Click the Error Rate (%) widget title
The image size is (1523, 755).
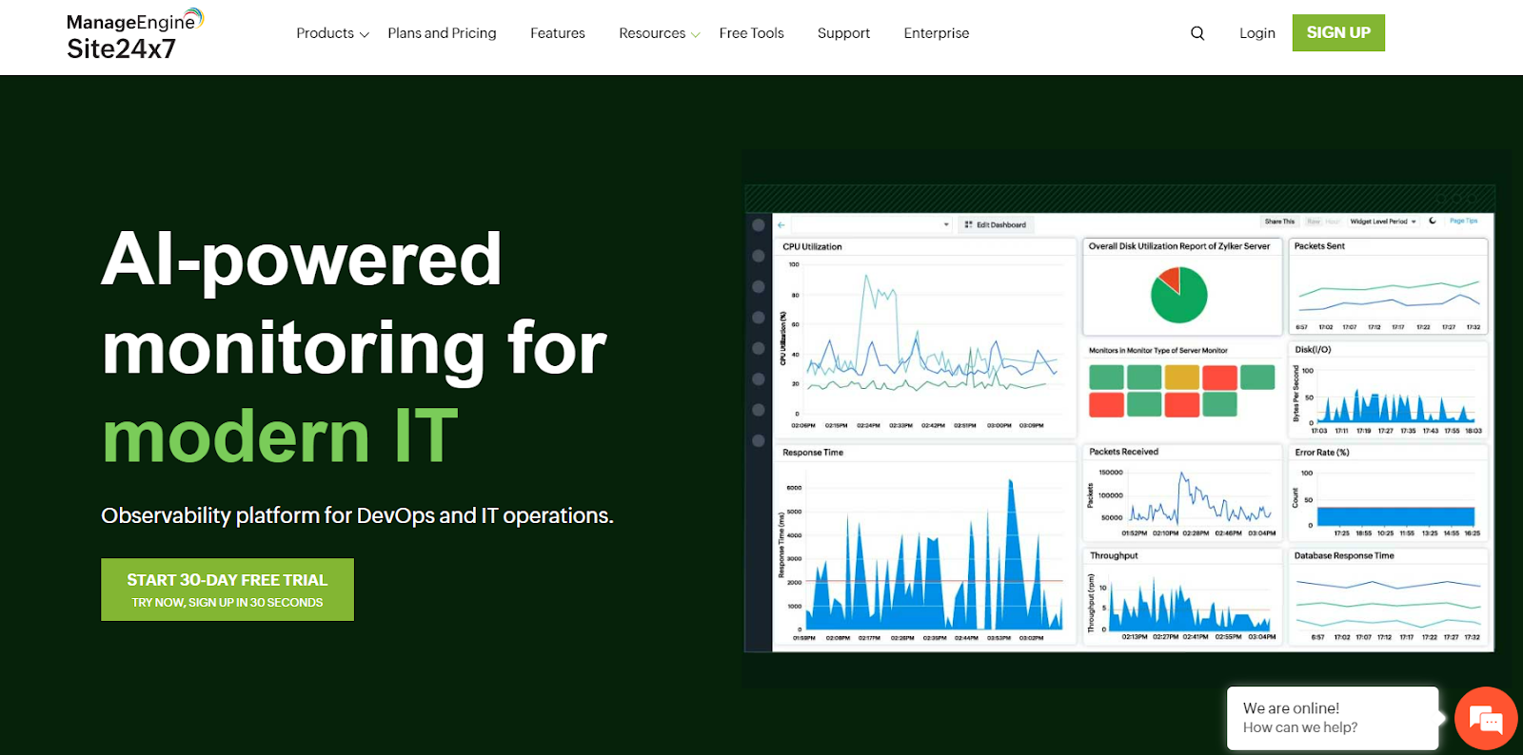click(x=1322, y=453)
